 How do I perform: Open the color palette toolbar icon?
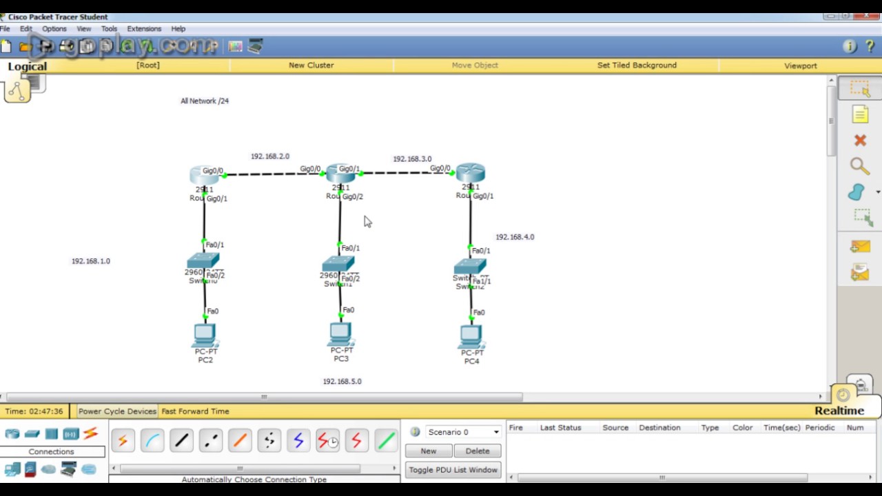[x=236, y=46]
